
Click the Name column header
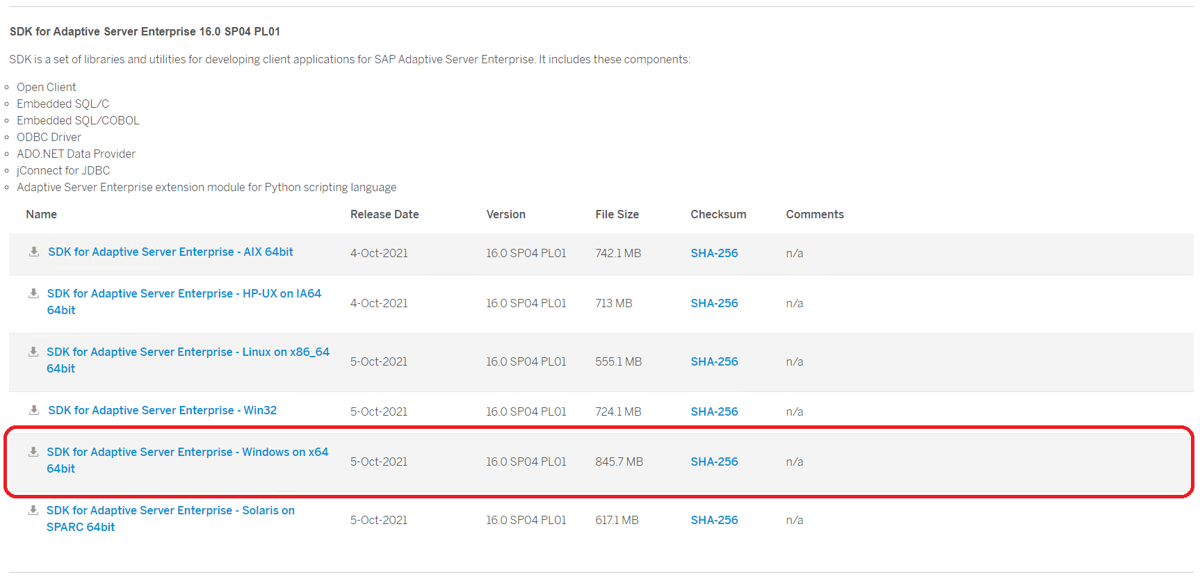pyautogui.click(x=41, y=214)
